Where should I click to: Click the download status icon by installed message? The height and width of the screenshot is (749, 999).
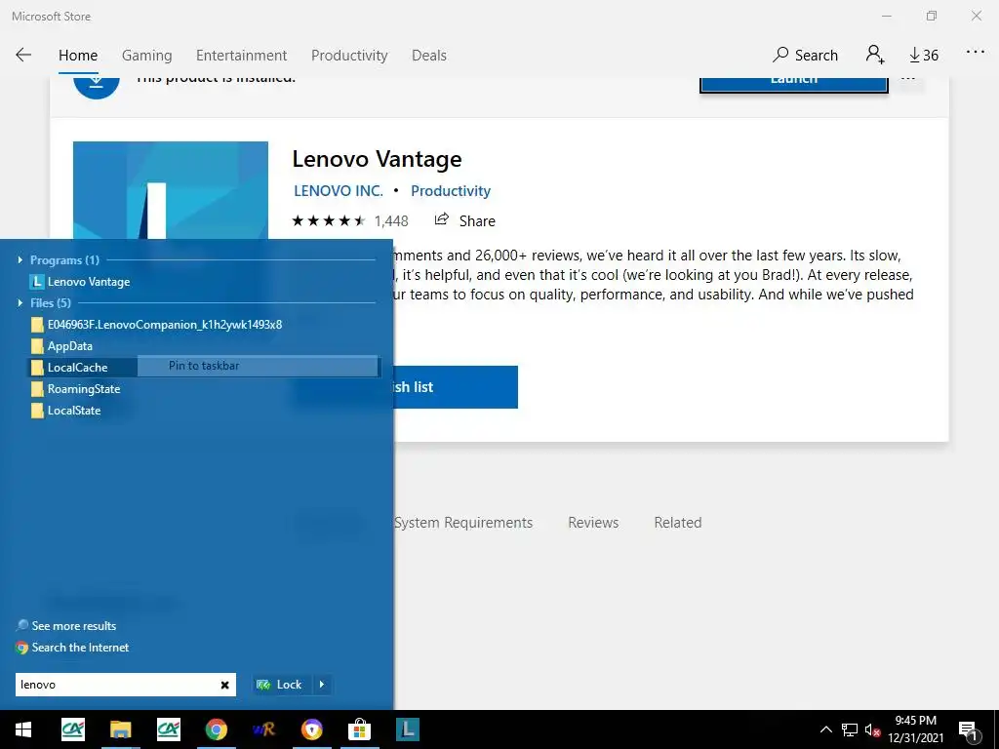(97, 87)
